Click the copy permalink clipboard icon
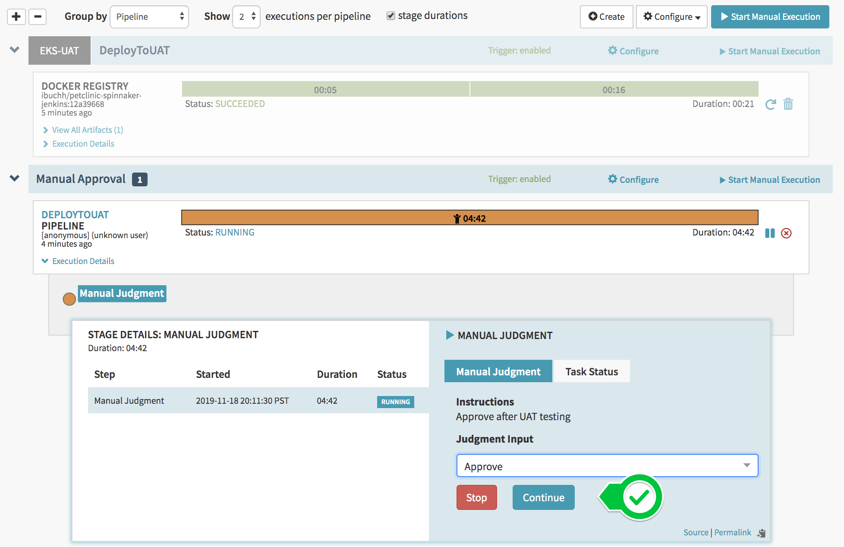This screenshot has height=547, width=844. [762, 533]
